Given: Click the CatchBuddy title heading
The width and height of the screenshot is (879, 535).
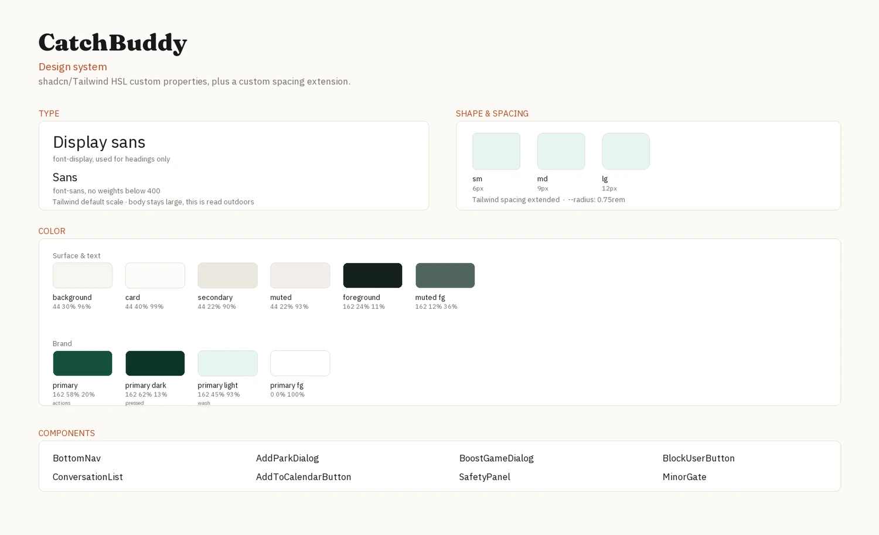Looking at the screenshot, I should click(113, 43).
